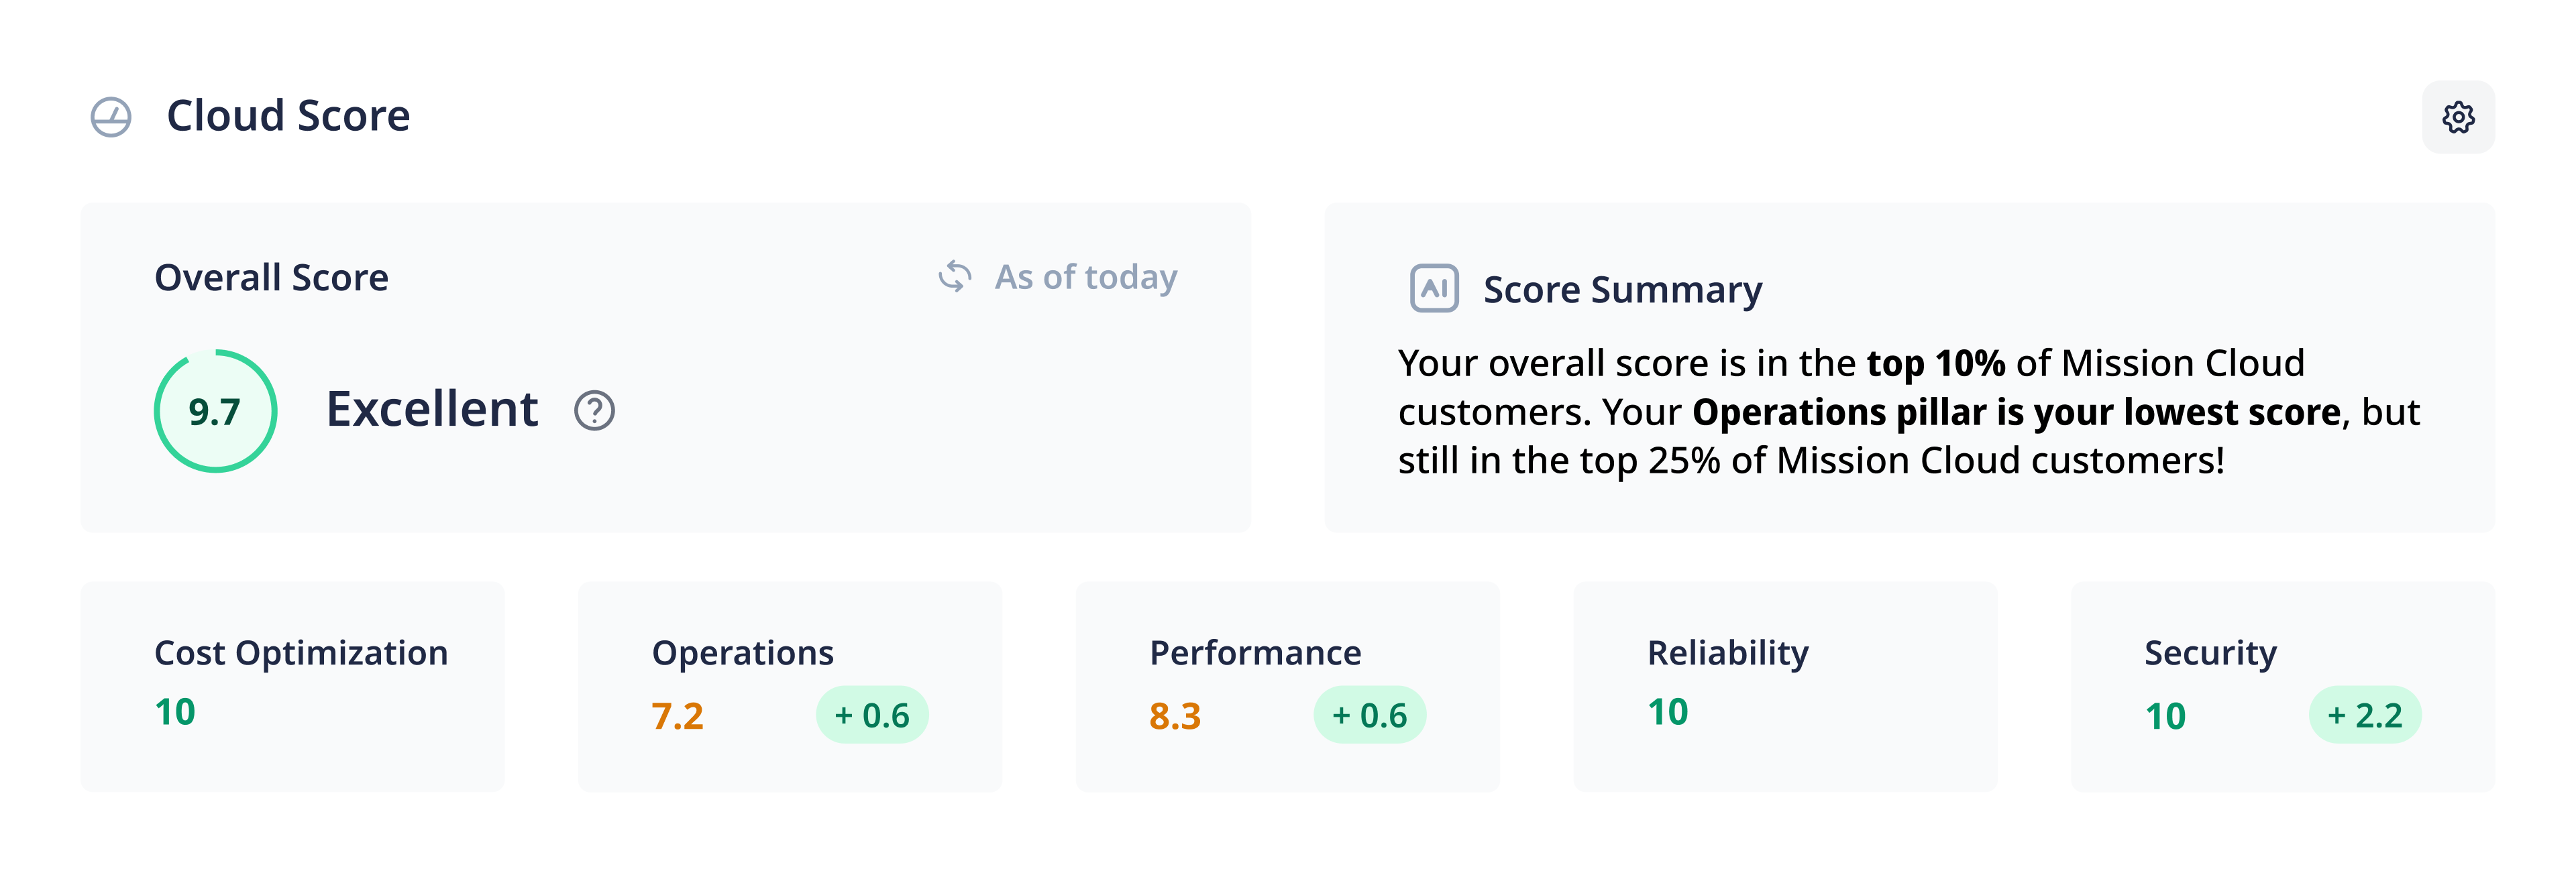Click the +0.6 badge under Operations
This screenshot has height=873, width=2576.
click(872, 715)
